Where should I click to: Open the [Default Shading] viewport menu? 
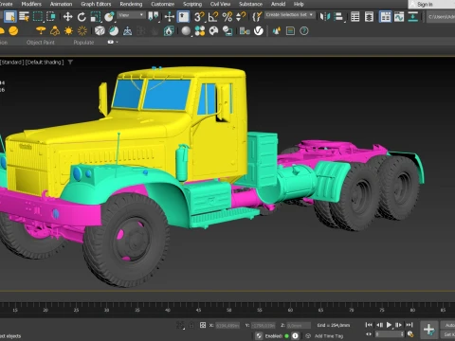[45, 62]
